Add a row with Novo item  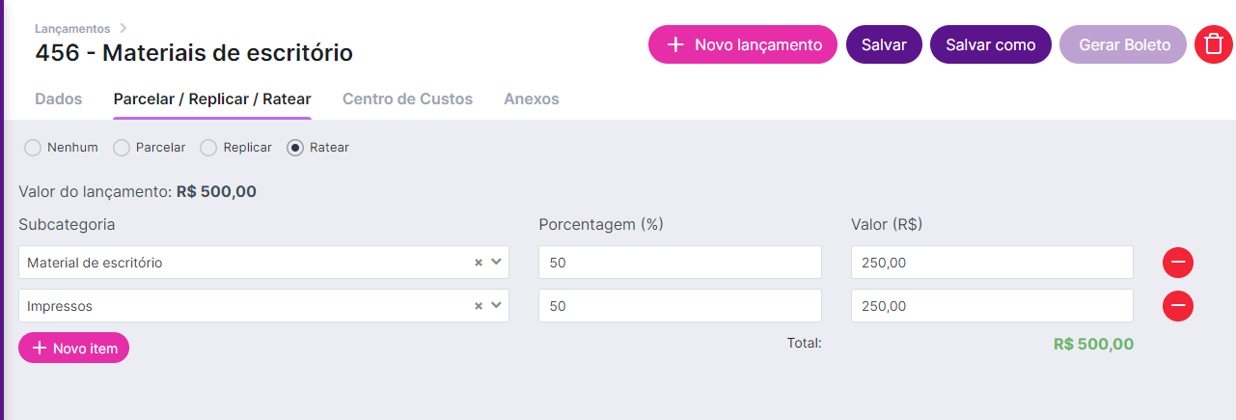tap(73, 349)
